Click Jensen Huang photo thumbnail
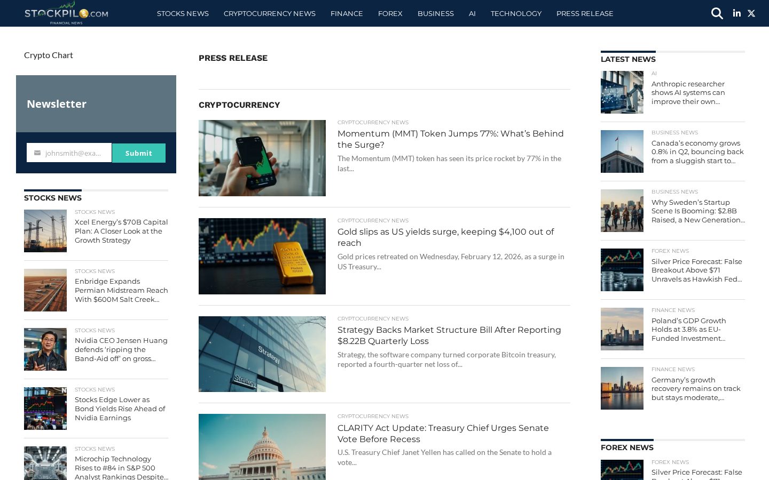Viewport: 769px width, 480px height. [x=45, y=349]
